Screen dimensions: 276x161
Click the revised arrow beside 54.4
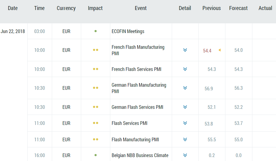pos(219,50)
